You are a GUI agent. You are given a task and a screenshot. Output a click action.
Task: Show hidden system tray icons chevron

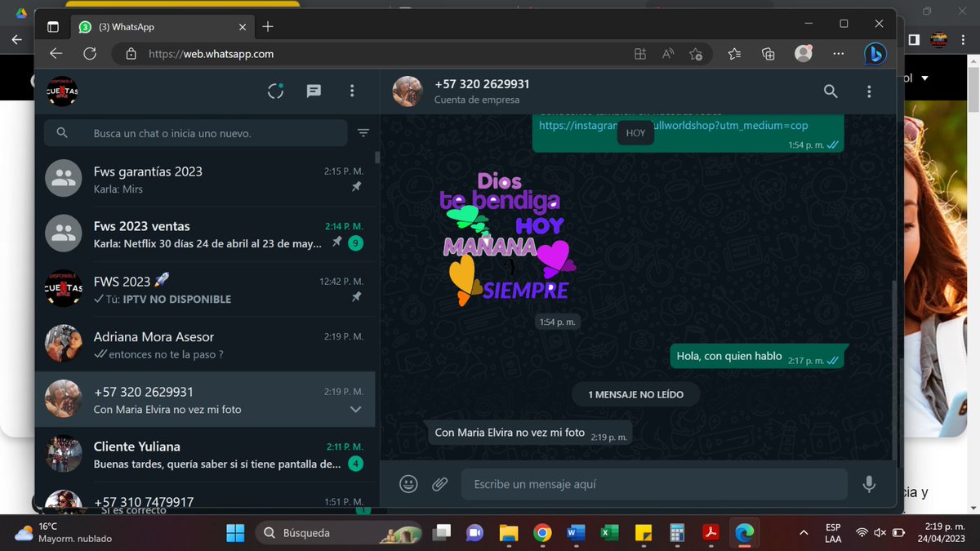pos(804,533)
